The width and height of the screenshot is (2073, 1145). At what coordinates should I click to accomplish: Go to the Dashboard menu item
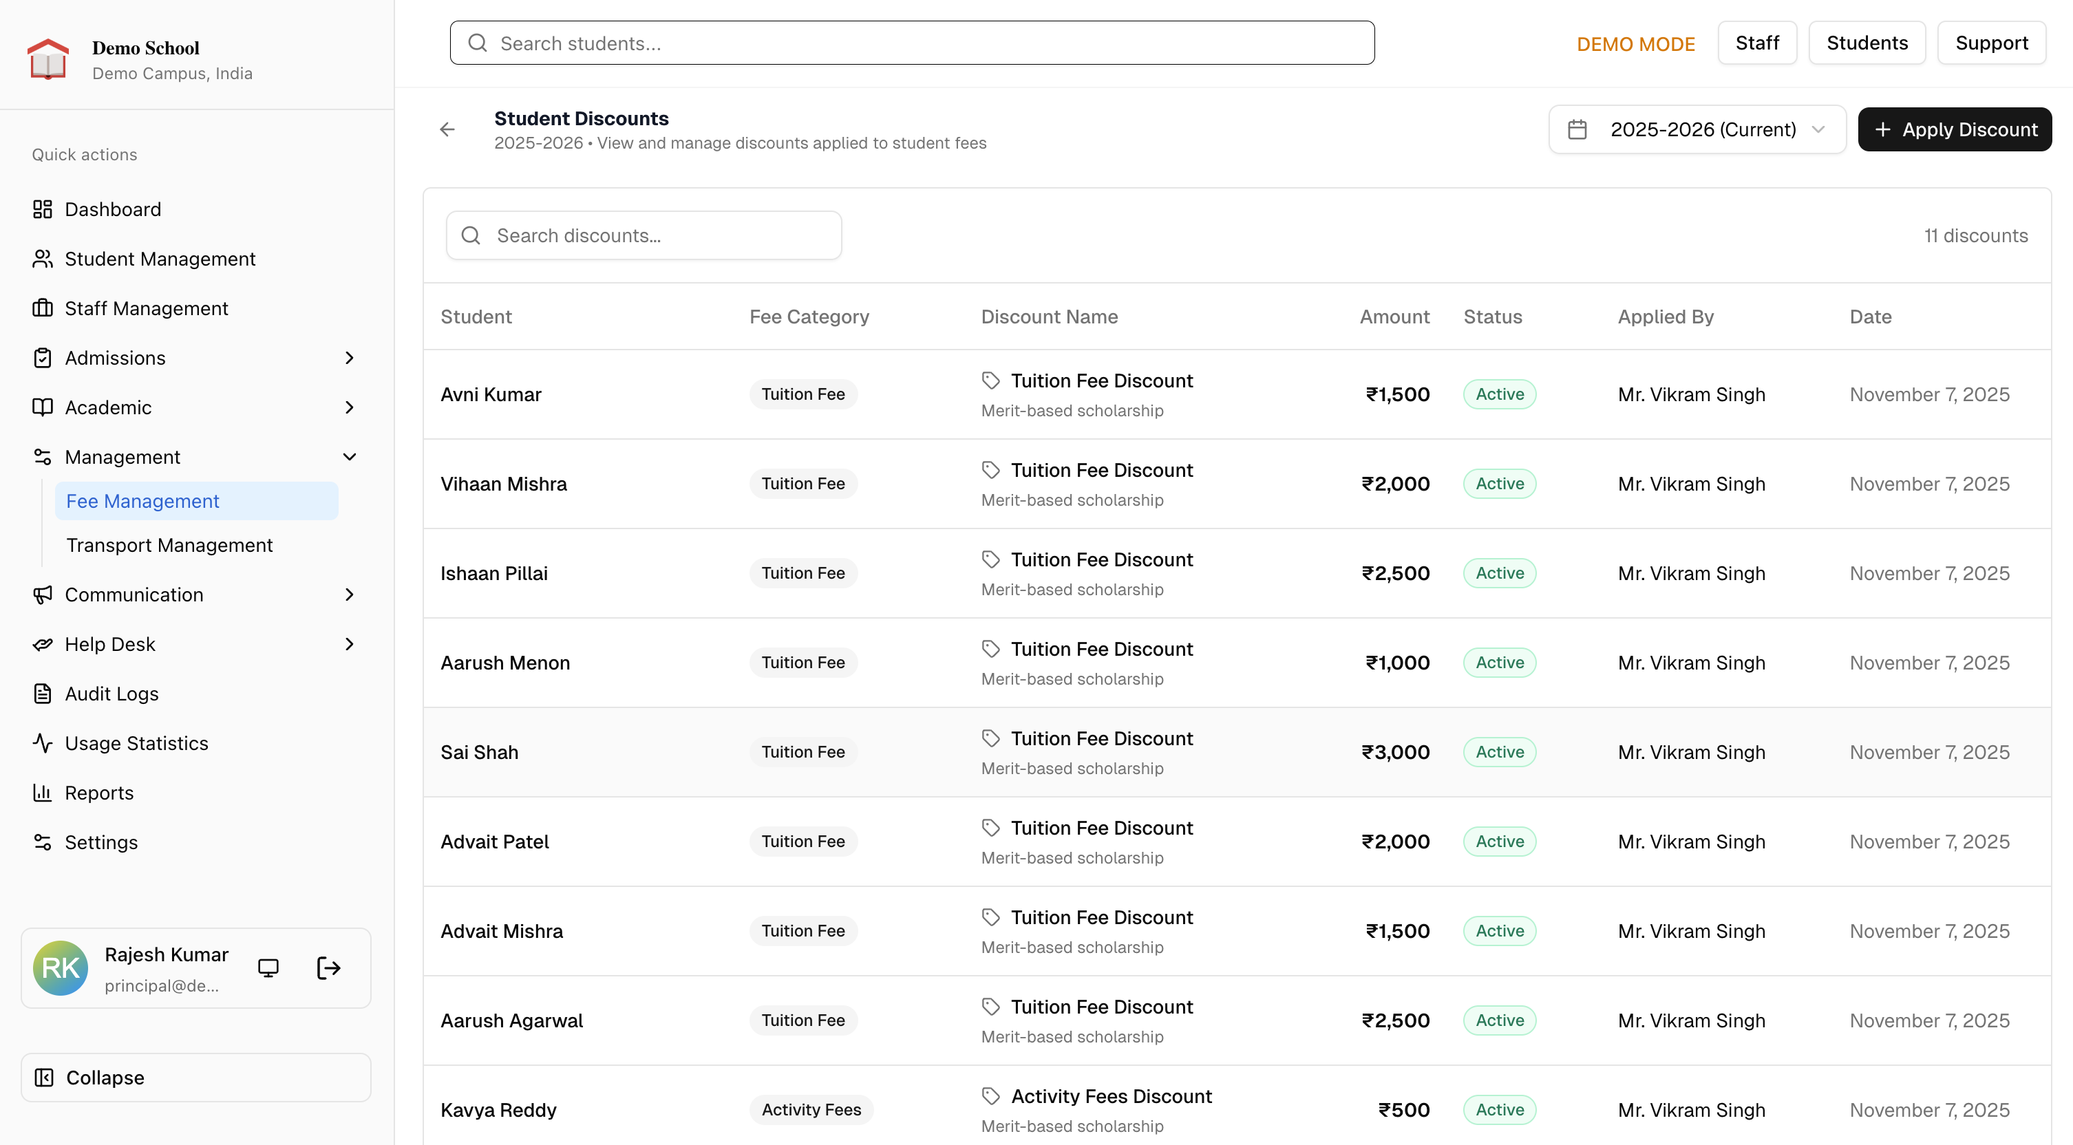[114, 209]
